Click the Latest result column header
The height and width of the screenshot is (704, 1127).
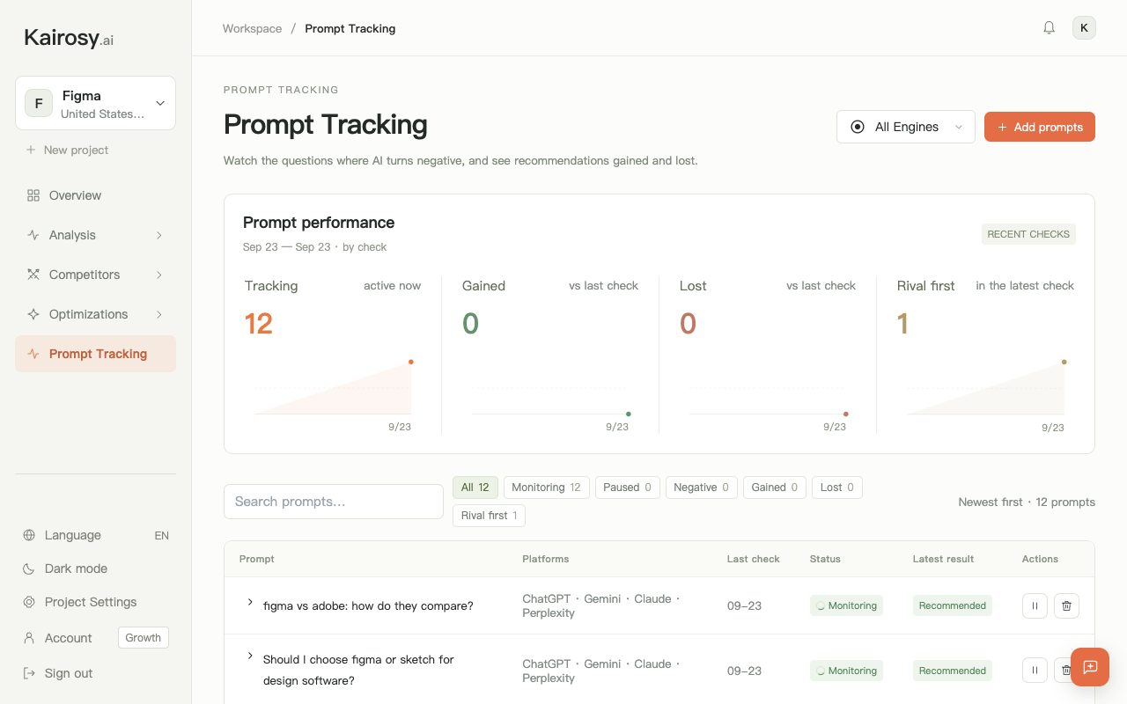[943, 559]
